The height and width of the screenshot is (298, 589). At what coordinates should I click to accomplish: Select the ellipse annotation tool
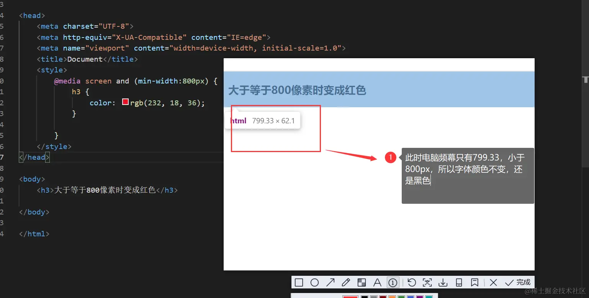(x=314, y=283)
